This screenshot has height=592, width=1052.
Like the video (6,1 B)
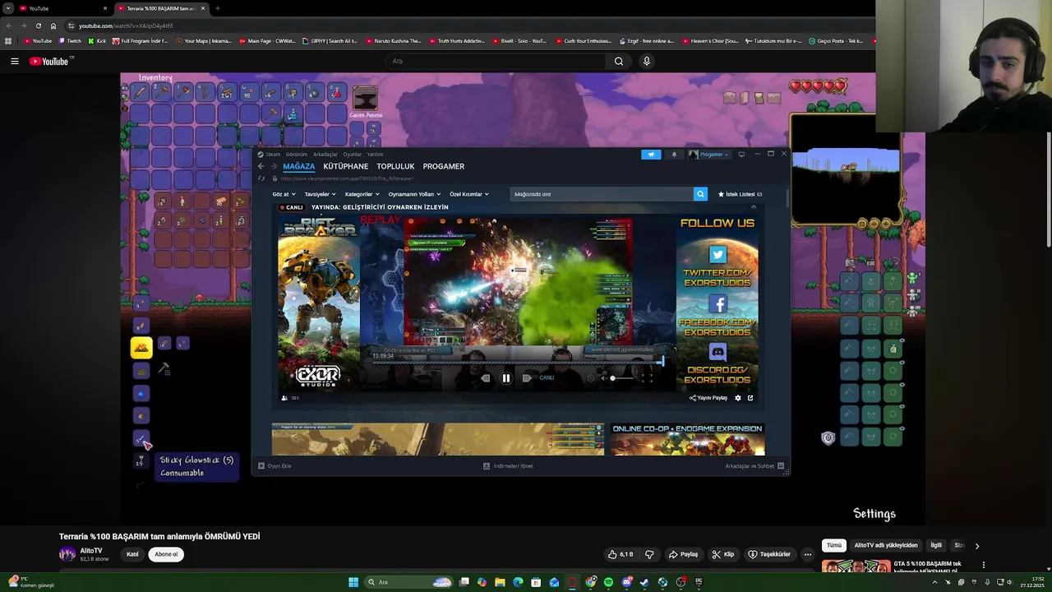point(621,554)
